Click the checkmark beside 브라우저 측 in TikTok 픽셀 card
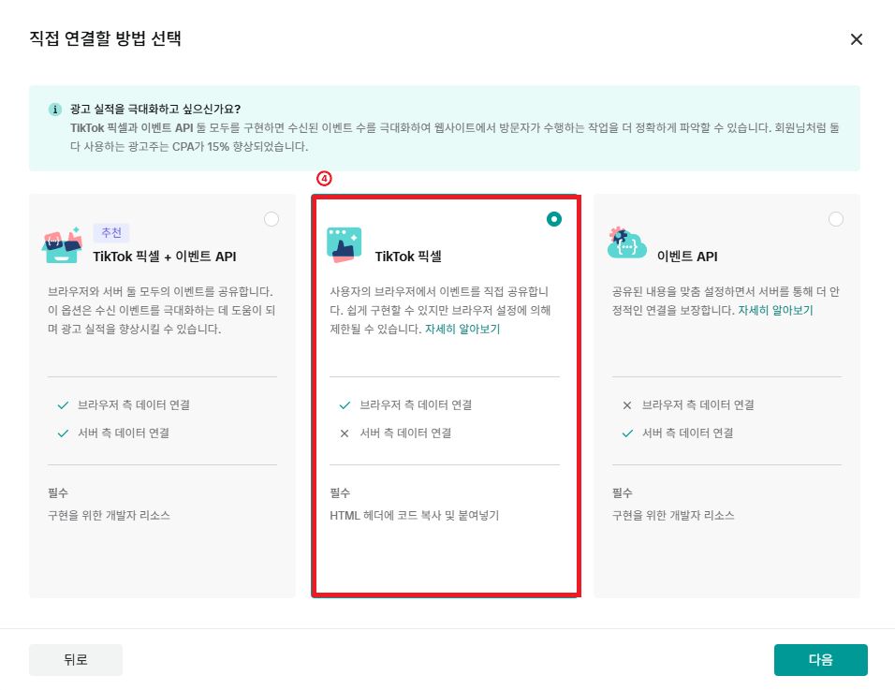Image resolution: width=895 pixels, height=690 pixels. pos(345,405)
